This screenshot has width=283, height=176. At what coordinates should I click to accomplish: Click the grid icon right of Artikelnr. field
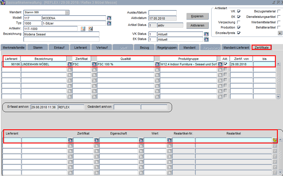(x=83, y=29)
